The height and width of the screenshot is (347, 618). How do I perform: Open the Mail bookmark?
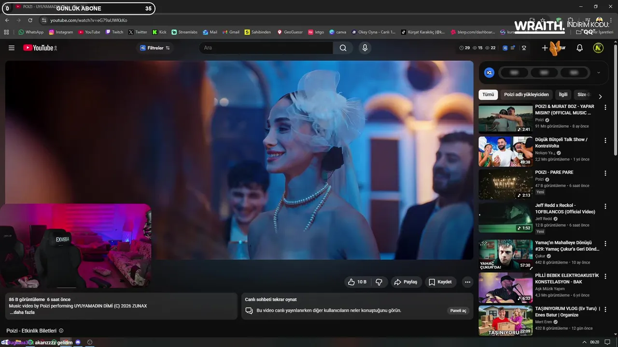(x=210, y=32)
